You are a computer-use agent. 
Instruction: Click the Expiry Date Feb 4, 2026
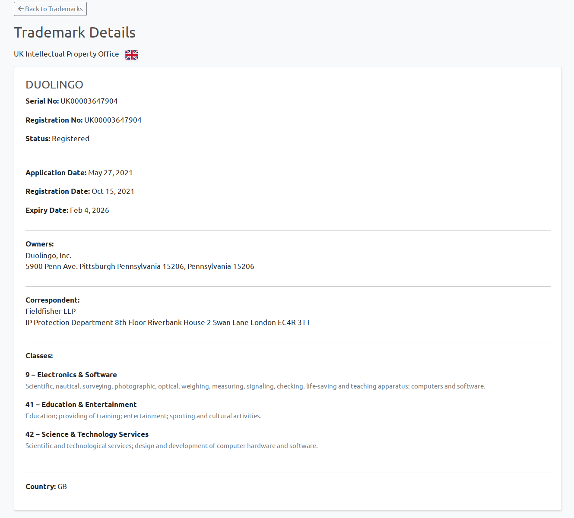pos(89,210)
